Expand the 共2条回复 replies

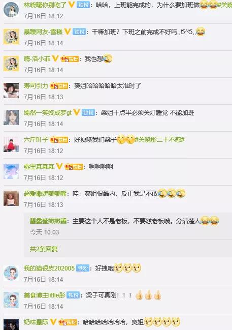pos(44,249)
